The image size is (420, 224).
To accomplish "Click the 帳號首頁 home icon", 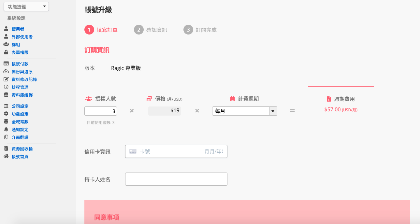I will click(6, 157).
